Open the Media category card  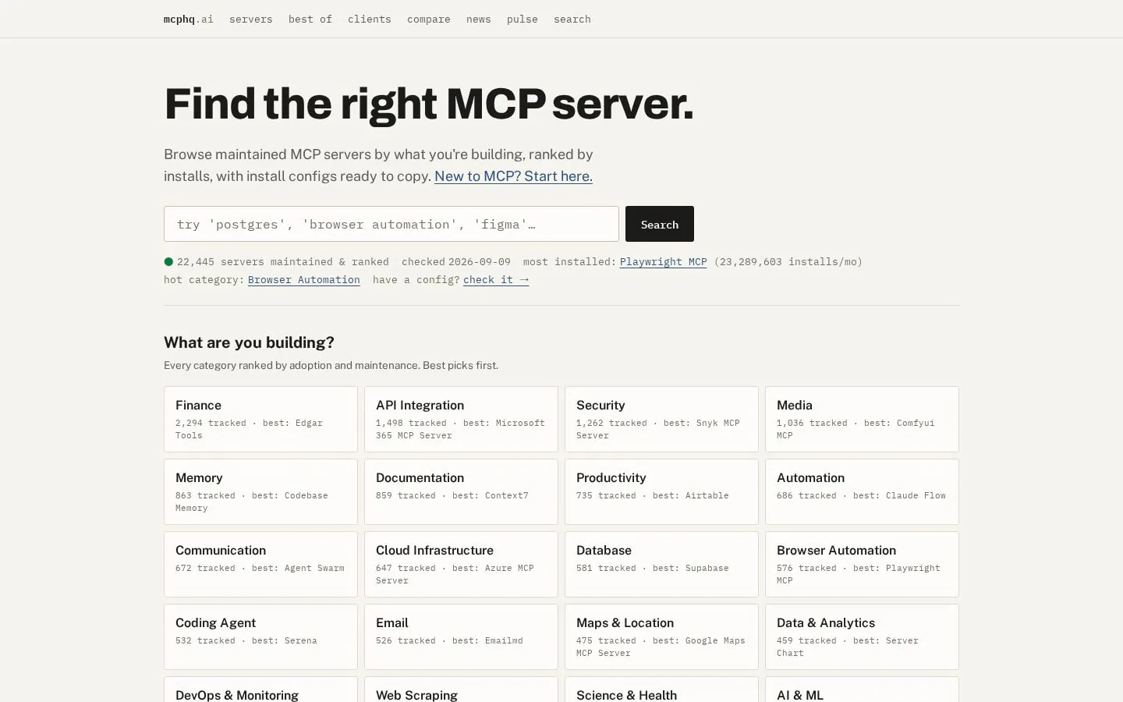click(862, 419)
